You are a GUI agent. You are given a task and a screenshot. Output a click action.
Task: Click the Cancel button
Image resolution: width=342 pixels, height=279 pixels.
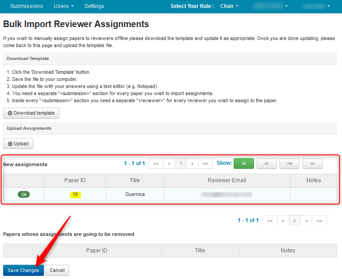[57, 270]
